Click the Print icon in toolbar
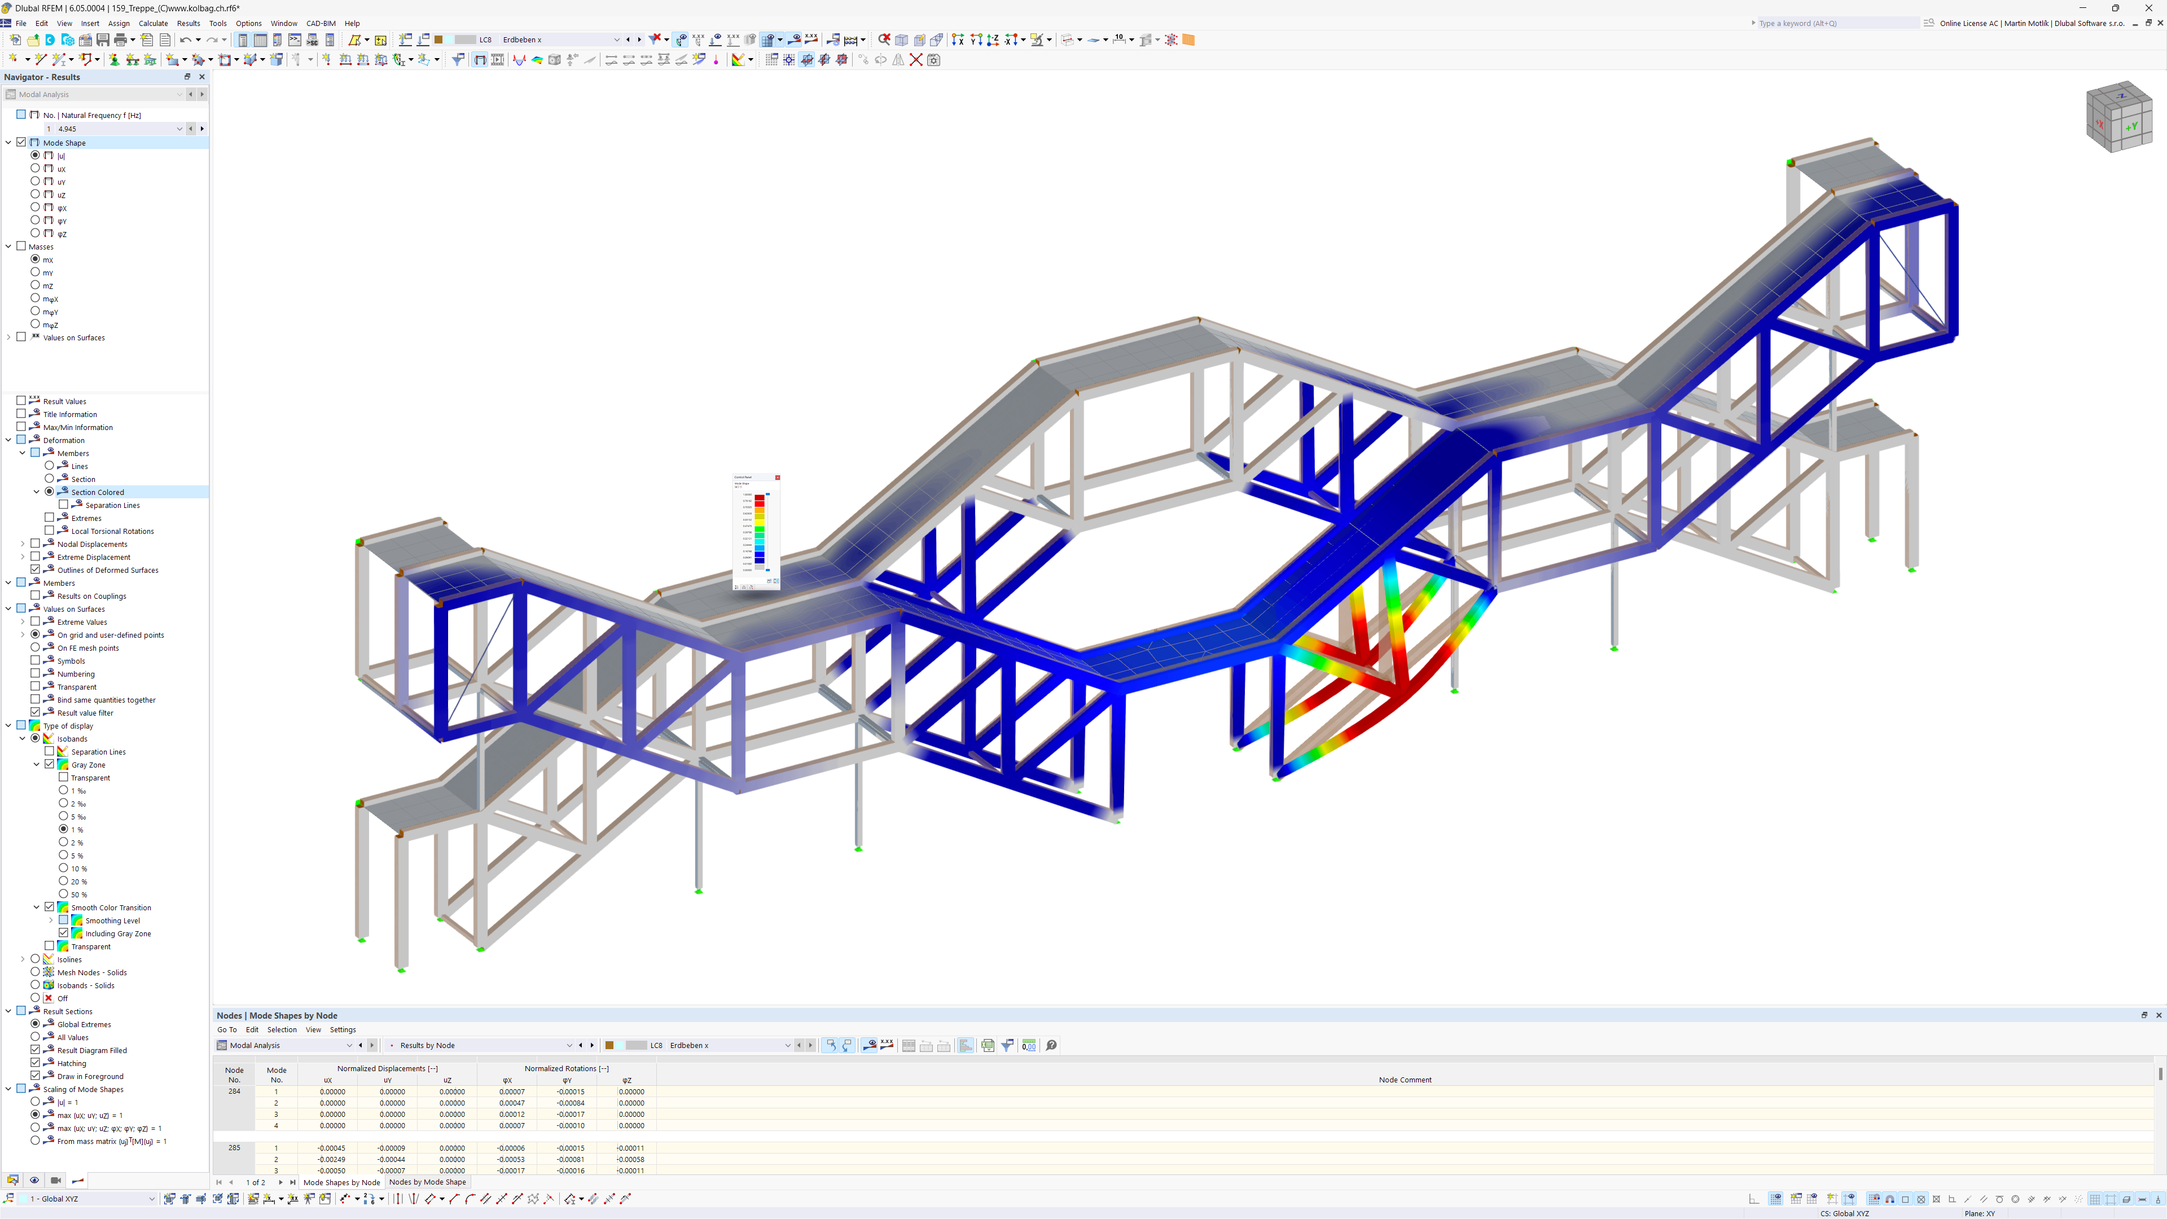This screenshot has width=2167, height=1219. pos(120,40)
